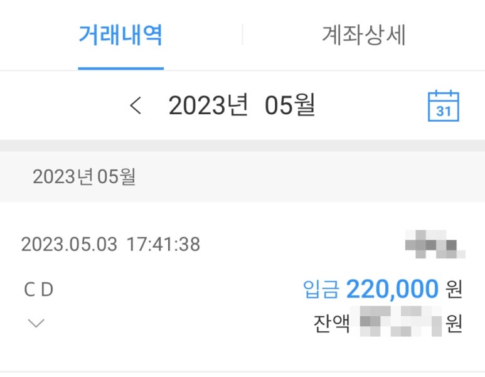
Task: Tap 원 after the 220,000 amount
Action: pos(454,289)
